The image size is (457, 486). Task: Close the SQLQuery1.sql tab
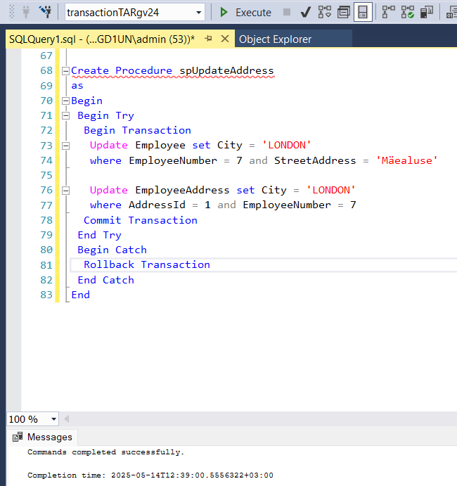pyautogui.click(x=225, y=39)
